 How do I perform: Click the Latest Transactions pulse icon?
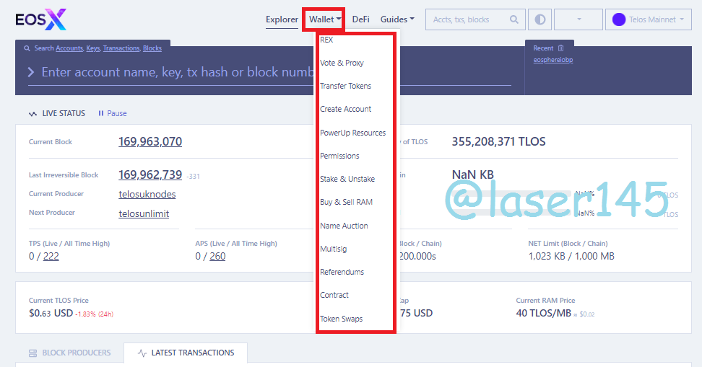[x=142, y=353]
